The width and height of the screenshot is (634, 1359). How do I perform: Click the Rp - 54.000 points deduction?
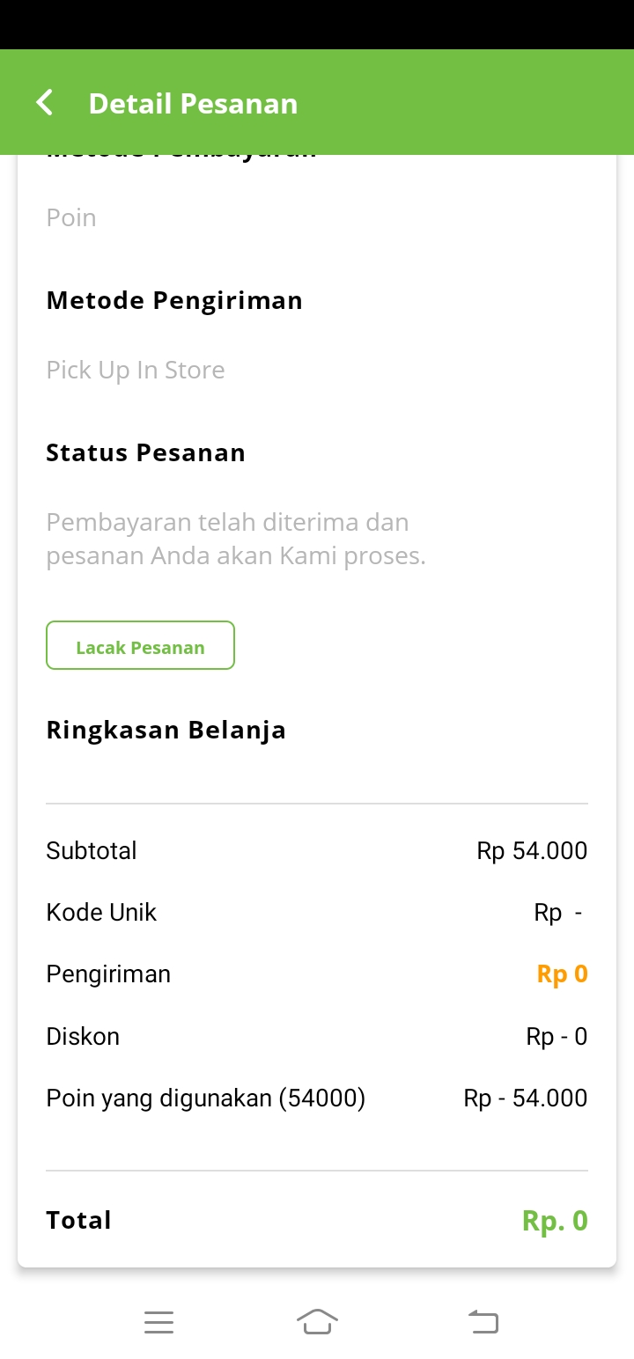tap(525, 1098)
